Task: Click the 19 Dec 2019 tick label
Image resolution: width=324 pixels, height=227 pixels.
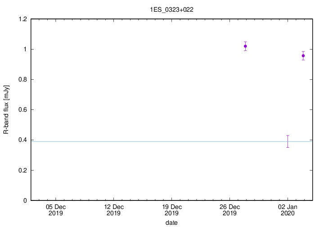Action: [x=171, y=210]
